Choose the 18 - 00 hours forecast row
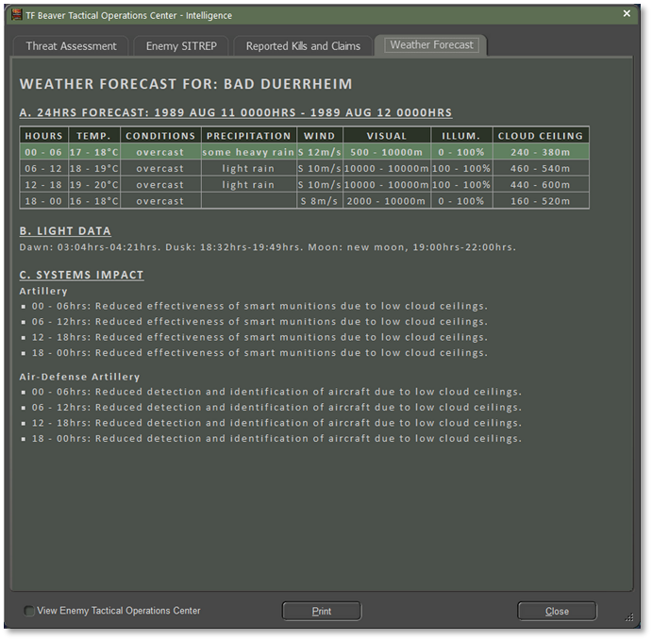 tap(304, 201)
